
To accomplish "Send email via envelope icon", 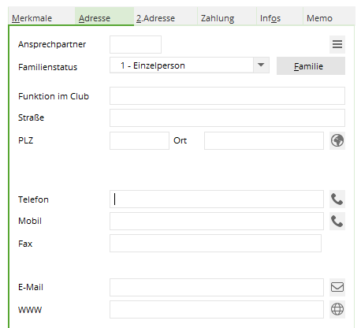I will (x=337, y=287).
